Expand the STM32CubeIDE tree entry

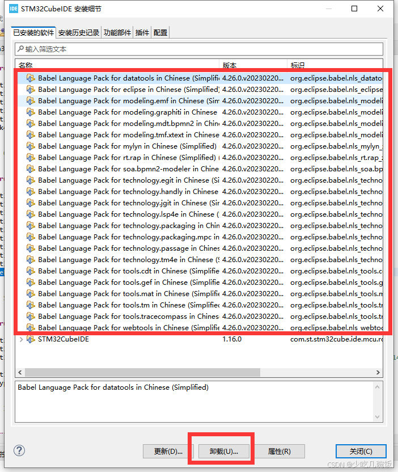(x=21, y=339)
